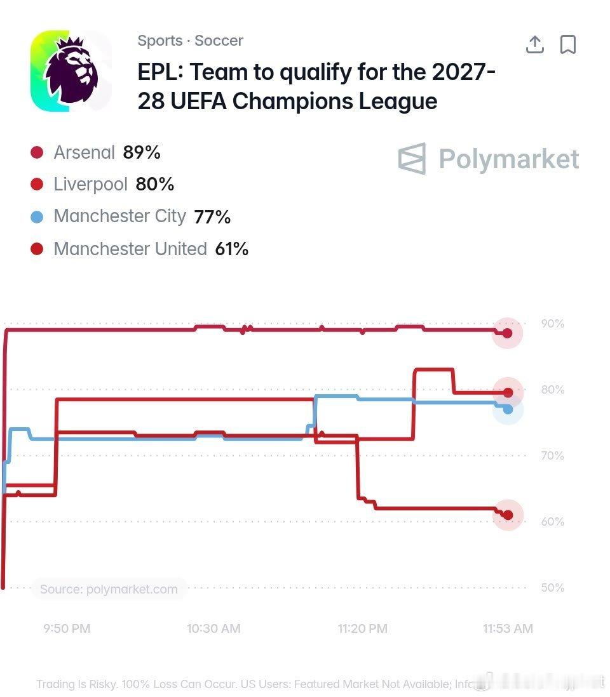Click Liverpool's end point near 80%
Screen dimensions: 610x697
click(508, 392)
